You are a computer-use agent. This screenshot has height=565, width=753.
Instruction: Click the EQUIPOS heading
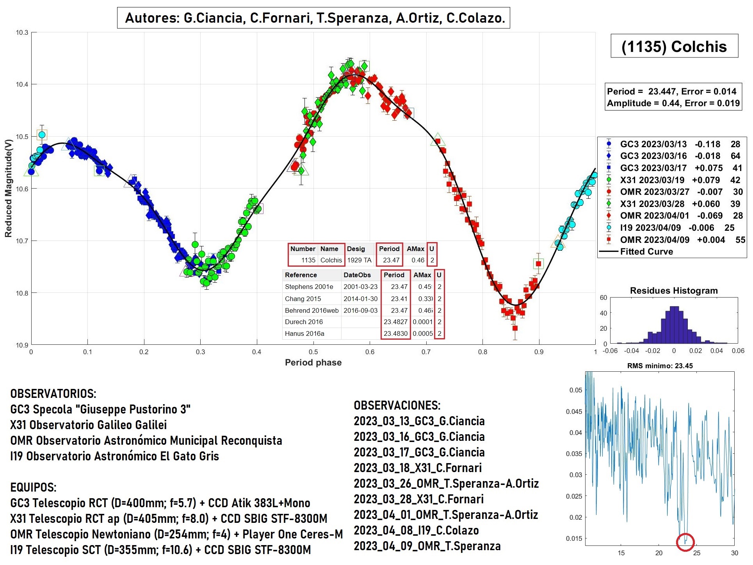[x=33, y=487]
